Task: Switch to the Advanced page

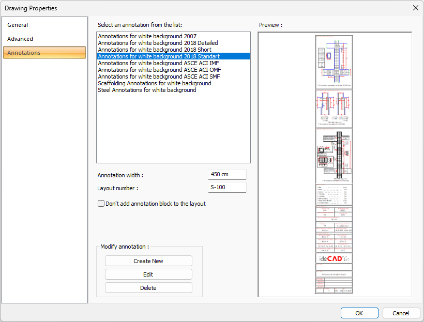Action: click(20, 39)
